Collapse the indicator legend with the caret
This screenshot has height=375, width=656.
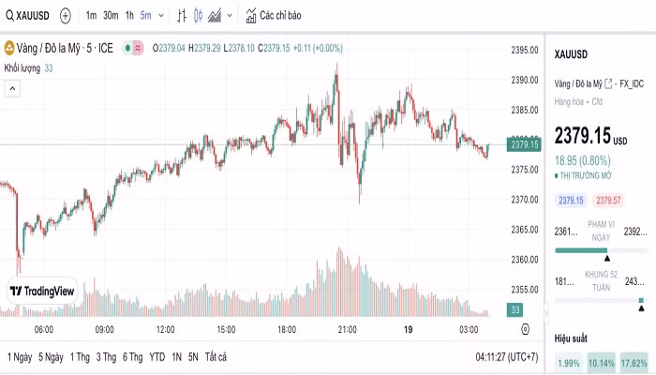[x=12, y=89]
